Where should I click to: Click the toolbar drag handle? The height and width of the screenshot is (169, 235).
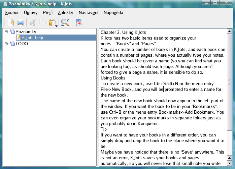point(4,22)
